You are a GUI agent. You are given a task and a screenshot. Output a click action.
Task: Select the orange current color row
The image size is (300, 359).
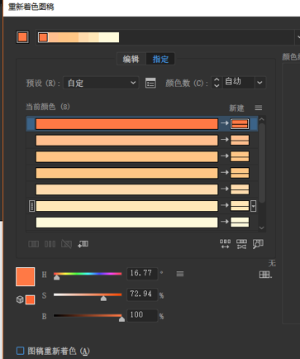[126, 124]
